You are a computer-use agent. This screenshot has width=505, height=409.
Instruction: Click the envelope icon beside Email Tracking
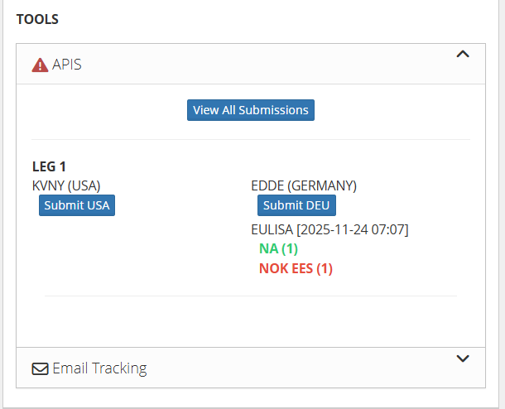(x=40, y=368)
